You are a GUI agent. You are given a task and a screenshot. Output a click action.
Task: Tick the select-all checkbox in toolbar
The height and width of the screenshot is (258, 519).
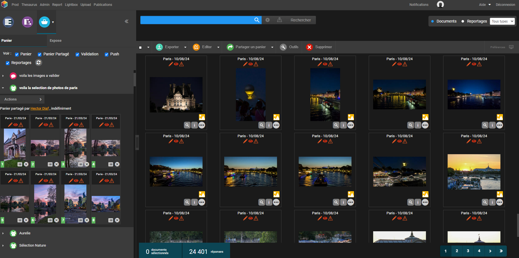pos(140,47)
